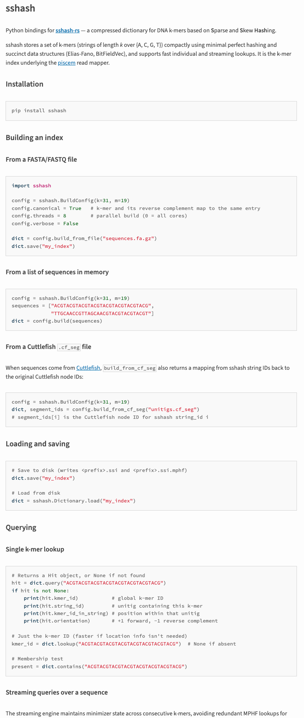Viewport: 304px width, 718px height.
Task: Click the dict.contains membership test line
Action: [99, 667]
